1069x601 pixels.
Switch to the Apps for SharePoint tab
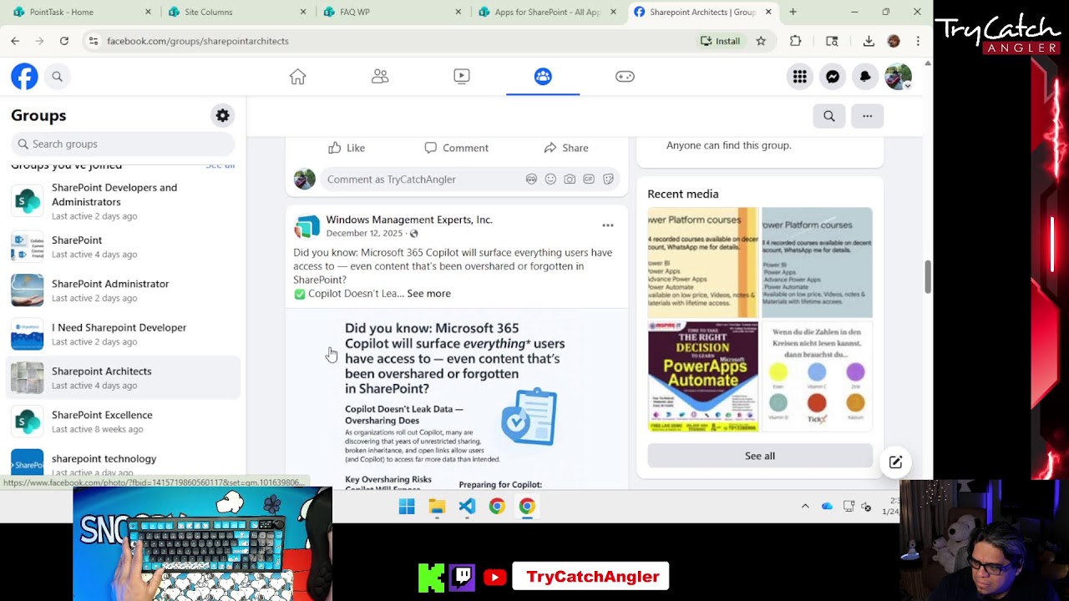click(x=548, y=12)
